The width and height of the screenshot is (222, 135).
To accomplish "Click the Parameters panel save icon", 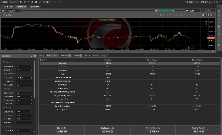I will [31, 56].
